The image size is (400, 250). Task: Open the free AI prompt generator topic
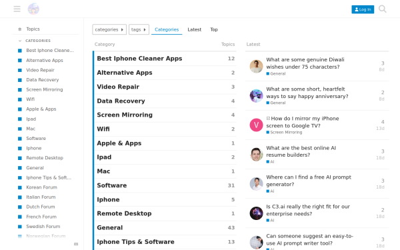[309, 181]
